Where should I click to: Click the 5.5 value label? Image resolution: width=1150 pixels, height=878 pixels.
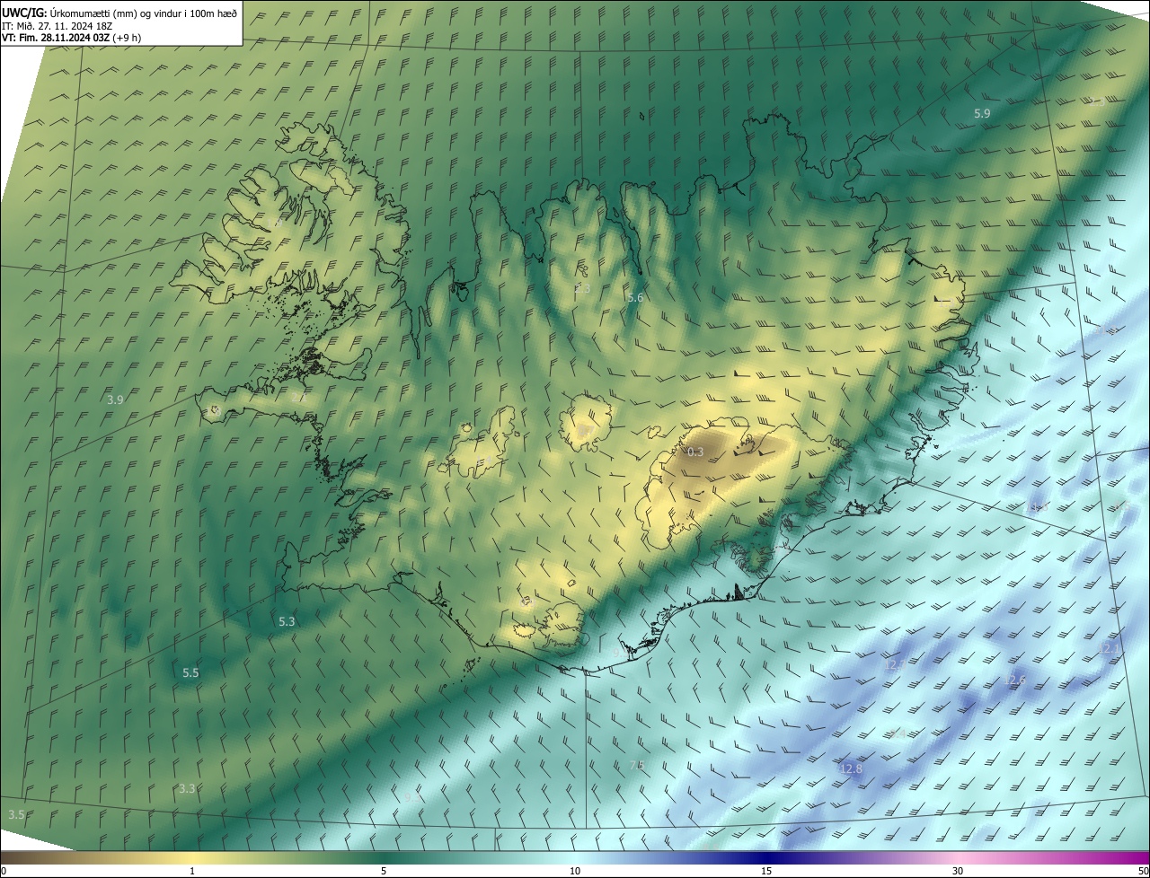click(190, 672)
